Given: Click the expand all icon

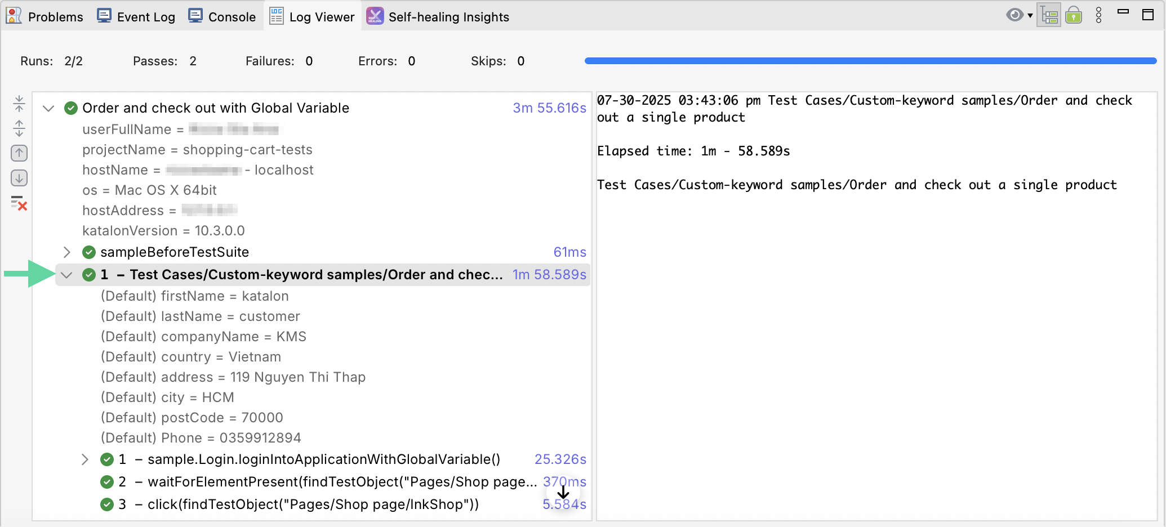Looking at the screenshot, I should tap(19, 128).
